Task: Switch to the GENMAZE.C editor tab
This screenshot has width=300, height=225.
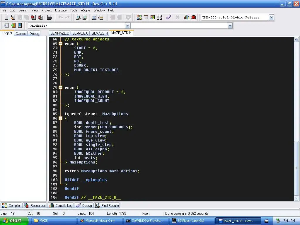Action: point(59,33)
